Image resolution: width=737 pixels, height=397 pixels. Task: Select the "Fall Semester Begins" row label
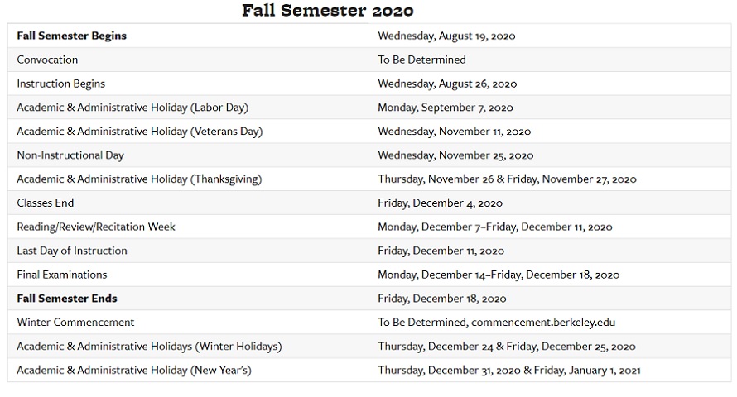pyautogui.click(x=71, y=36)
